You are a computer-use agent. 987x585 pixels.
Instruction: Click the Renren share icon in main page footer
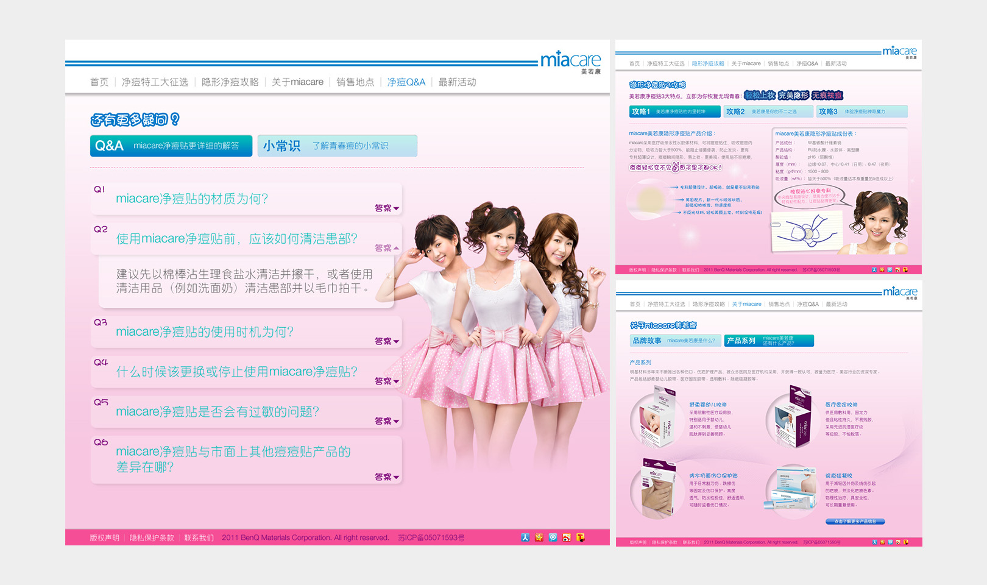525,537
